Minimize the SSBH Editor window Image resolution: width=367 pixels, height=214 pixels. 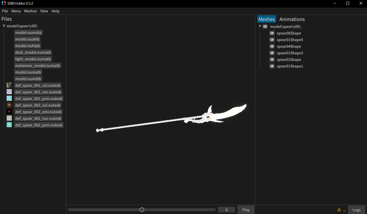click(x=334, y=3)
